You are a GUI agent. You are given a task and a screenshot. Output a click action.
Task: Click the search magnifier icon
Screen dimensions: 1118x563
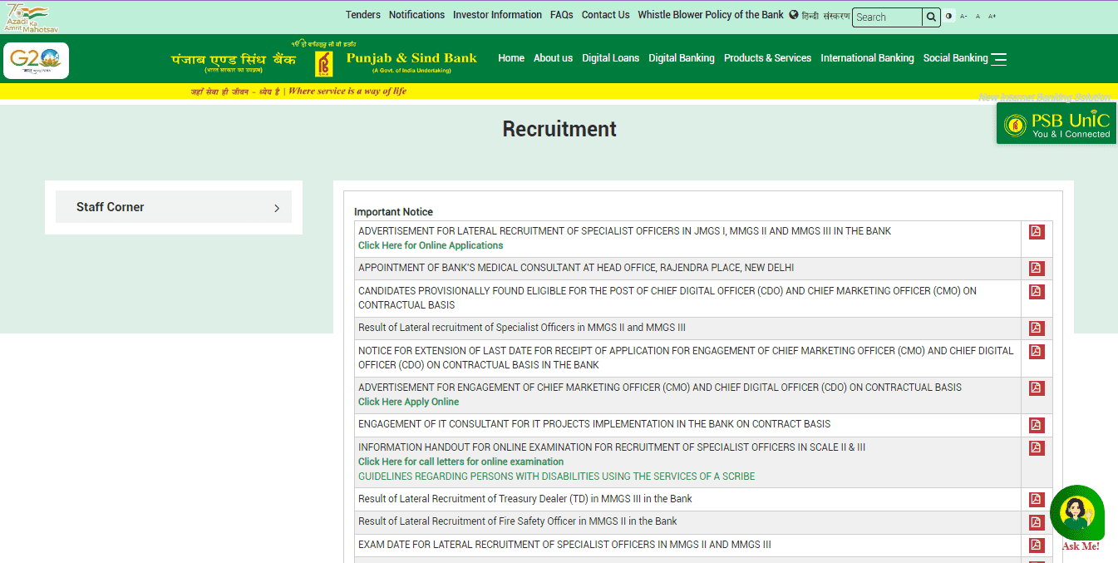932,17
